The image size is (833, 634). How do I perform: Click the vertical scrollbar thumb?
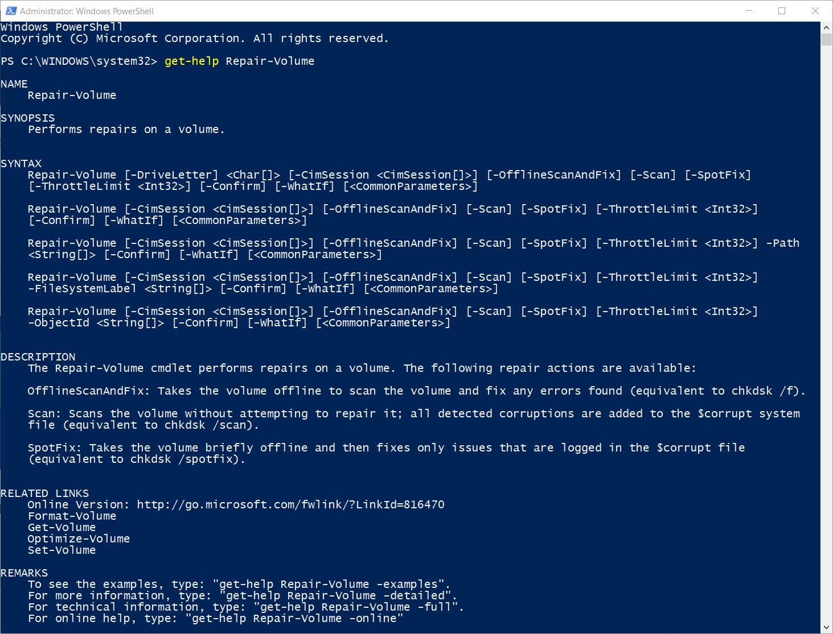pos(826,39)
